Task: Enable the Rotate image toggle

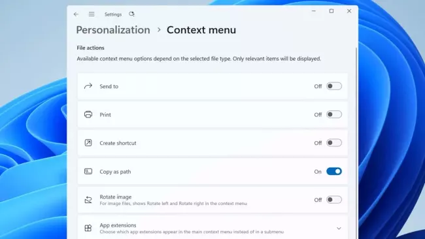Action: click(x=334, y=200)
